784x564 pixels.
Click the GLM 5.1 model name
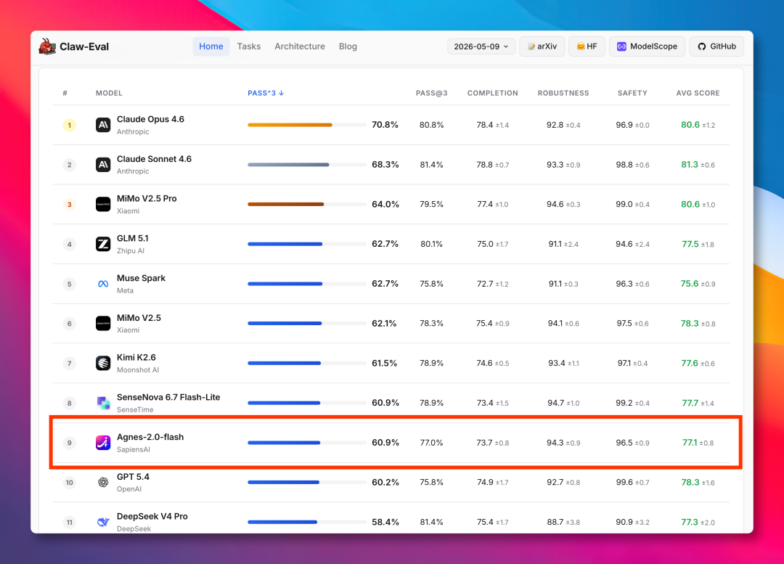pos(133,239)
